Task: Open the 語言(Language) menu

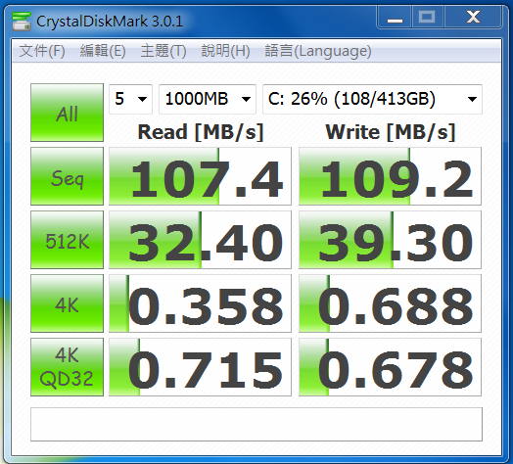Action: [x=318, y=51]
